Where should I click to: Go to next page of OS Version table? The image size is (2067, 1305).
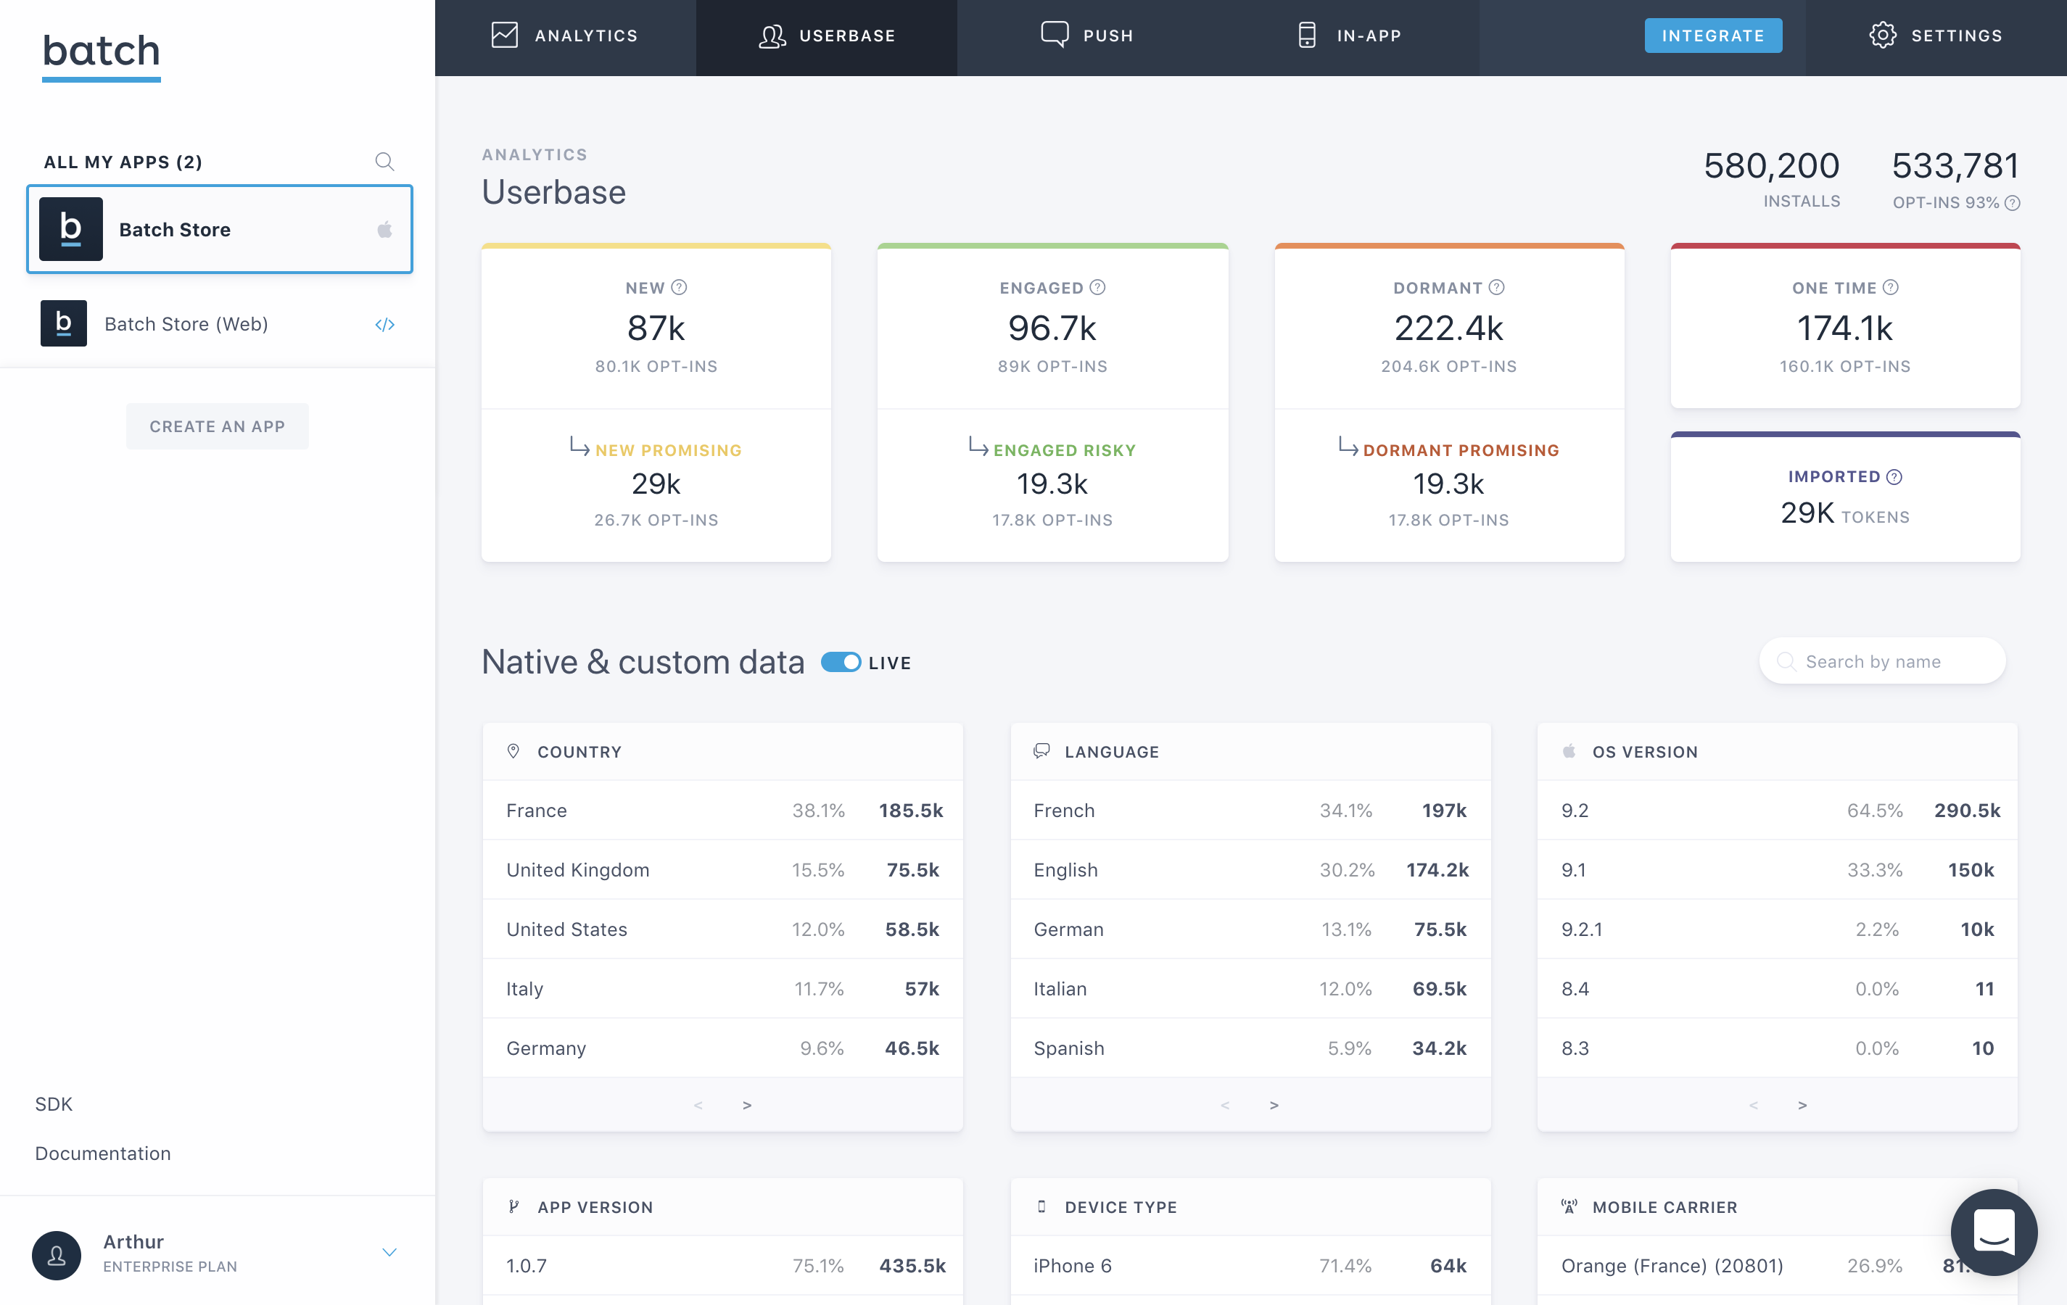1802,1105
